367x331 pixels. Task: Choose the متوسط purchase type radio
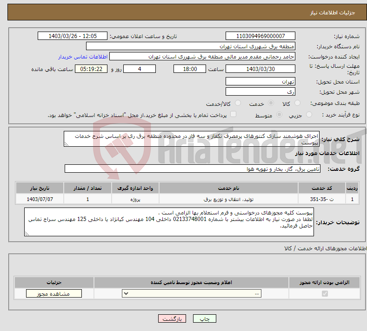click(279, 115)
